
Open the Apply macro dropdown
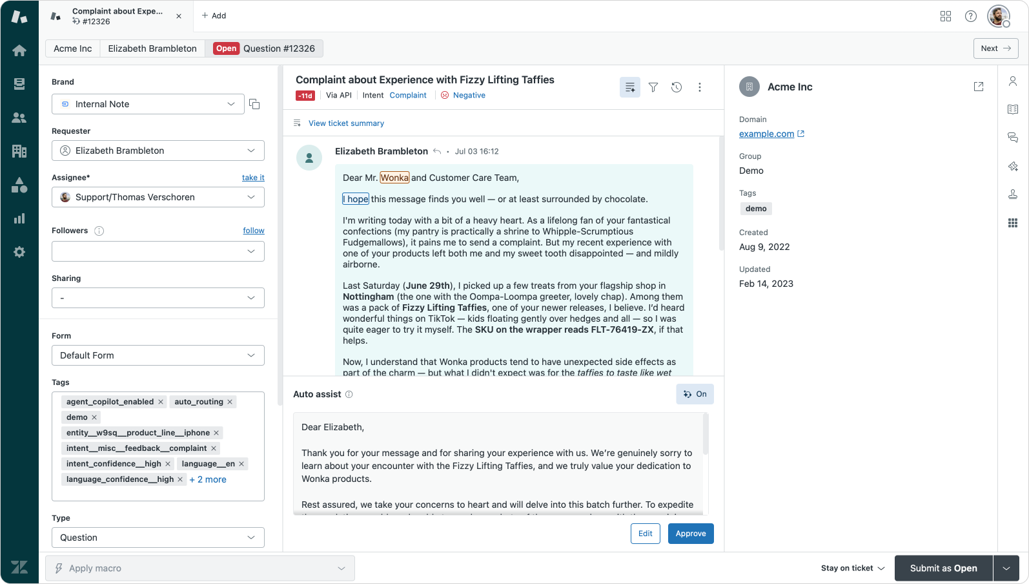pos(200,568)
